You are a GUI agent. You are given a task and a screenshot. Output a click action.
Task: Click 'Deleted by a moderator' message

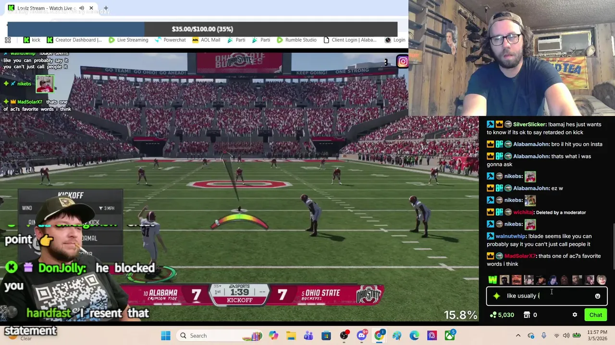561,212
